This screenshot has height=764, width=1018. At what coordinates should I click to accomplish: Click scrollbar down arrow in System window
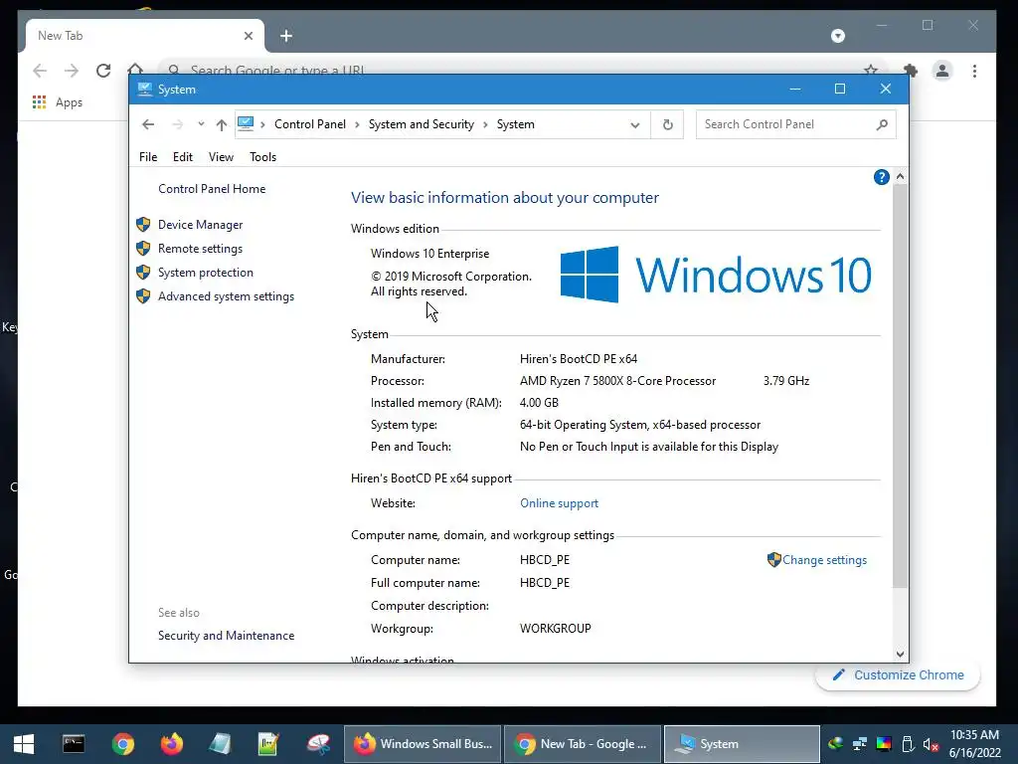tap(900, 655)
